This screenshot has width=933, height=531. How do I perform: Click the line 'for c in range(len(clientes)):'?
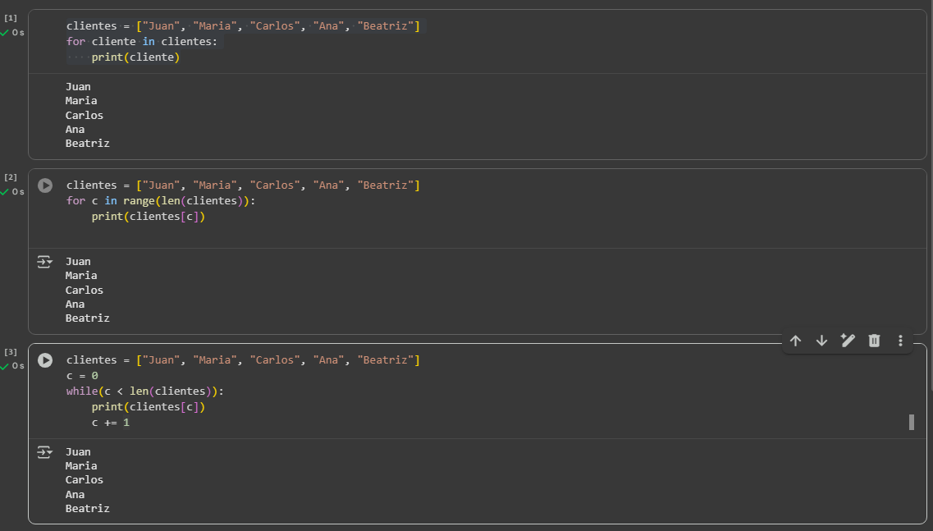coord(161,201)
